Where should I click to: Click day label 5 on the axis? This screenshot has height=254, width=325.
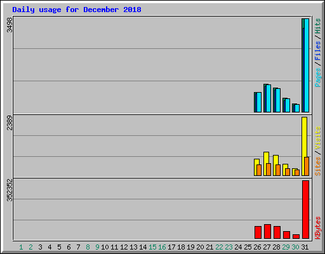coord(59,247)
